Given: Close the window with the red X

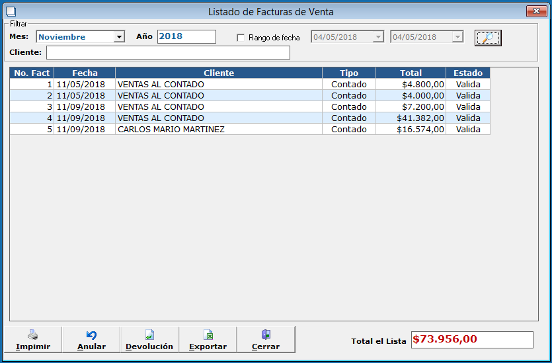Looking at the screenshot, I should click(533, 11).
